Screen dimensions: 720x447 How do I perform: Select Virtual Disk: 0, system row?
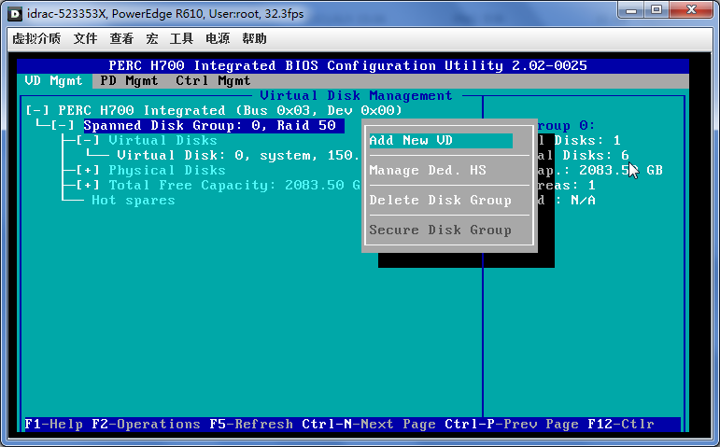(238, 156)
